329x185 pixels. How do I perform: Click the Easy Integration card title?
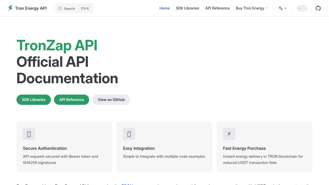click(139, 148)
